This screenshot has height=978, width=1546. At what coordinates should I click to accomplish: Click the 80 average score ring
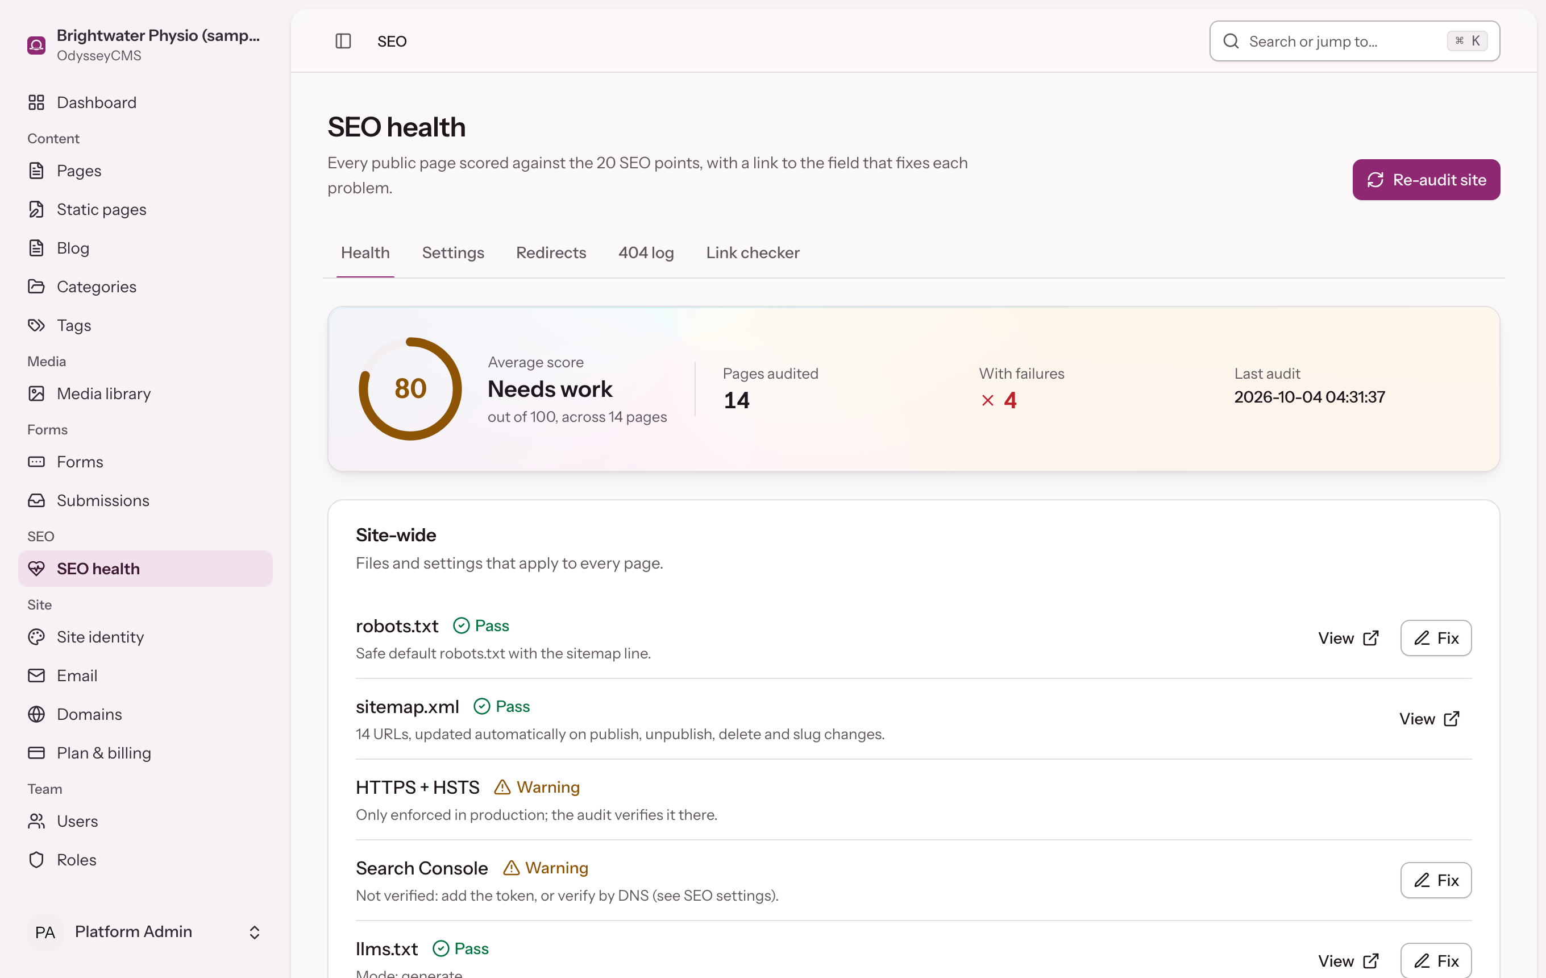(x=410, y=388)
